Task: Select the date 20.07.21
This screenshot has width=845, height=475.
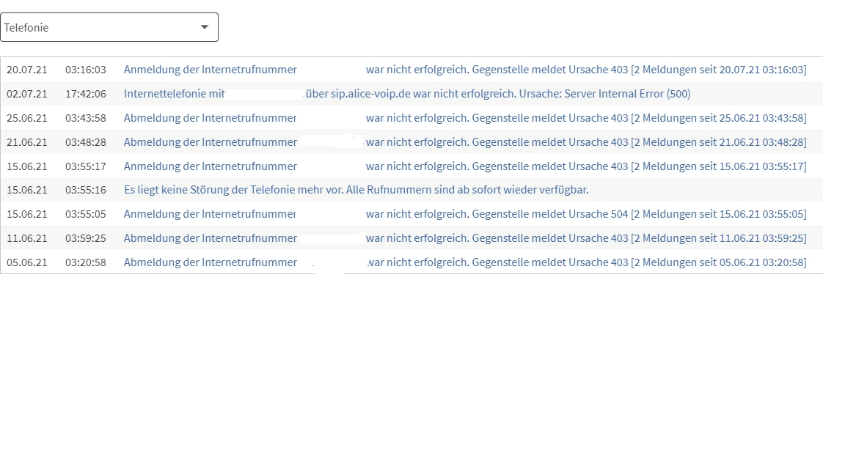Action: [x=27, y=70]
